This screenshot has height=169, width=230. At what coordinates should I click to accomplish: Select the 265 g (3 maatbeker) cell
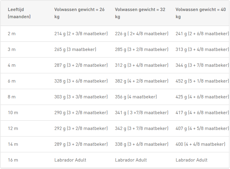click(75, 49)
